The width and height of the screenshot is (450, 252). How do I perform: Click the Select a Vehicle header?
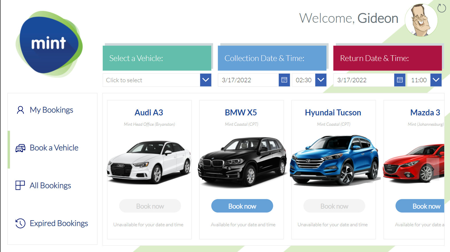tap(157, 58)
